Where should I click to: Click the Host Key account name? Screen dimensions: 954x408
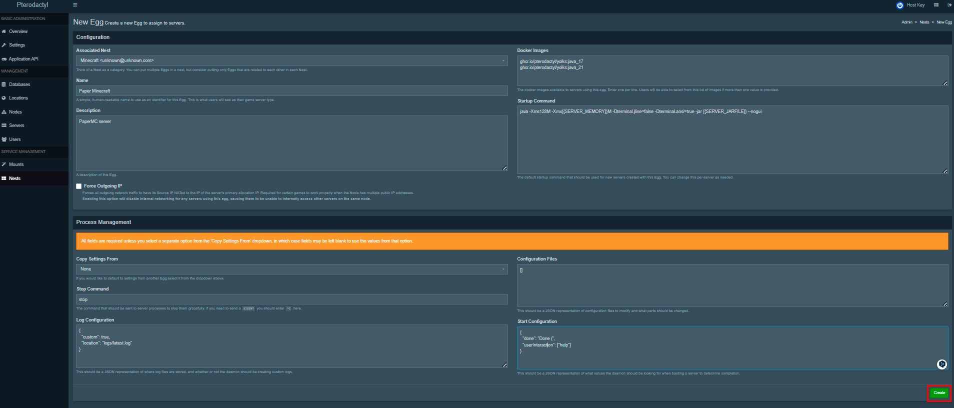tap(915, 5)
